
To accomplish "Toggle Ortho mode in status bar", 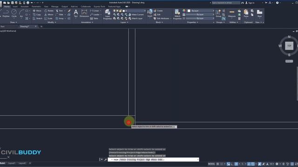I will coord(232,164).
